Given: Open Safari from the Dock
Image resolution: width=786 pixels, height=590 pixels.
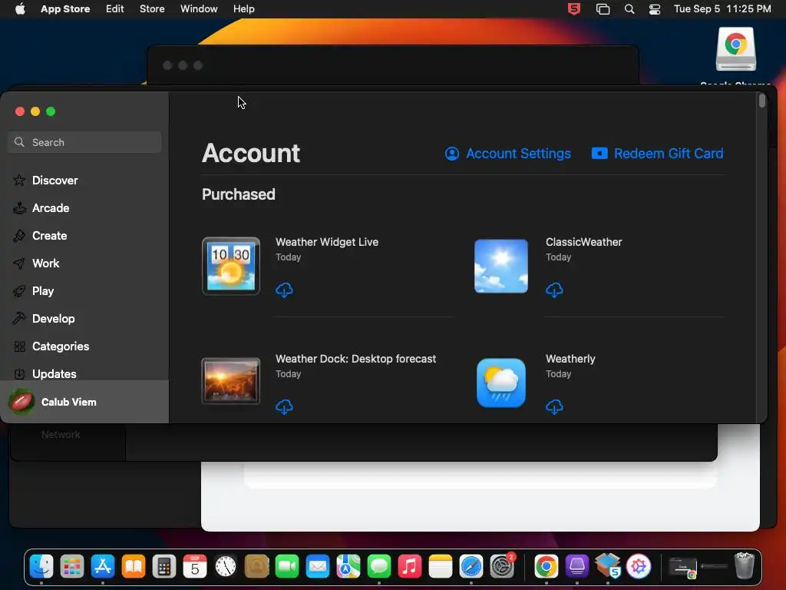Looking at the screenshot, I should tap(471, 566).
